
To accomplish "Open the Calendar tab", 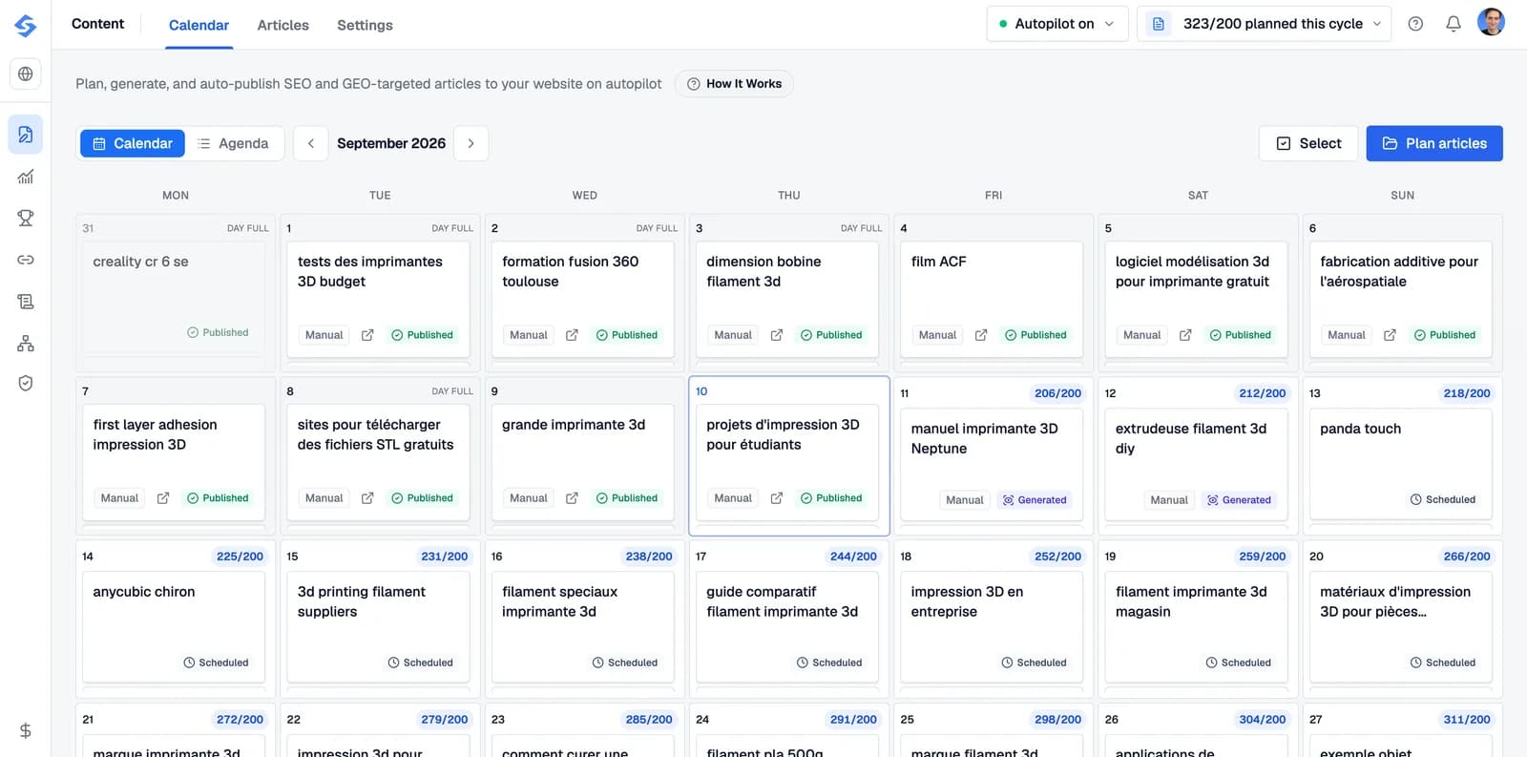I will coord(199,25).
